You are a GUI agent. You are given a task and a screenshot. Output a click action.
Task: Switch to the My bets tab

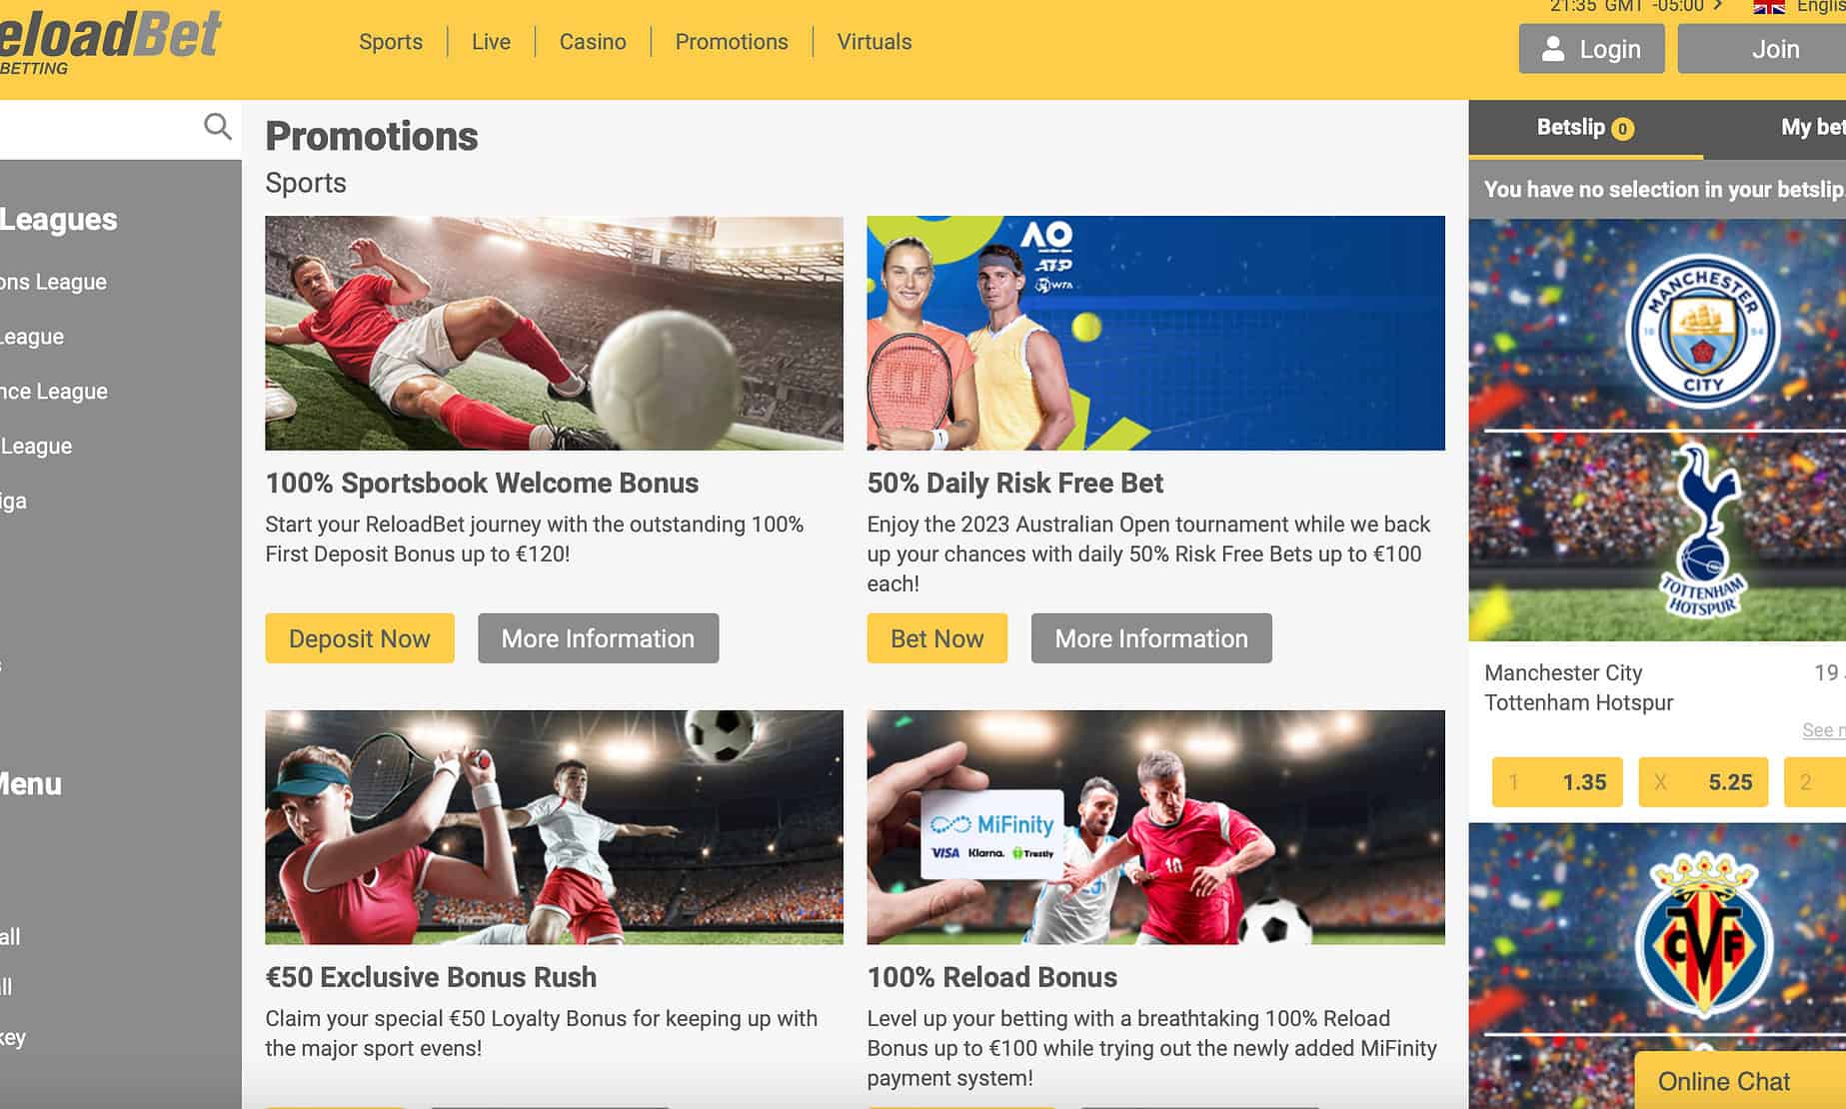click(1811, 127)
